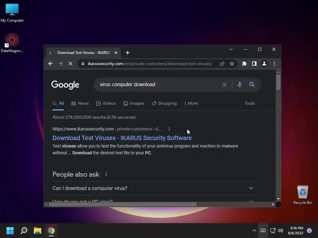Open Google search Tools
The width and height of the screenshot is (318, 238).
[x=249, y=104]
